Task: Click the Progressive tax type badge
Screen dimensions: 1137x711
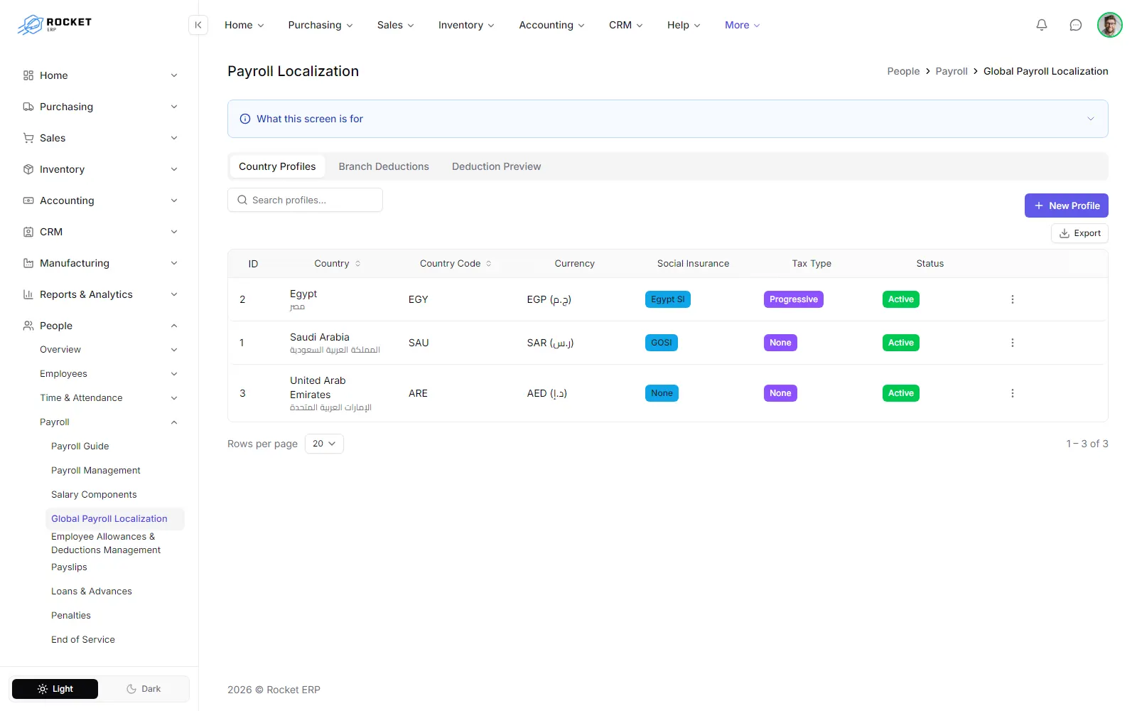Action: pyautogui.click(x=793, y=299)
